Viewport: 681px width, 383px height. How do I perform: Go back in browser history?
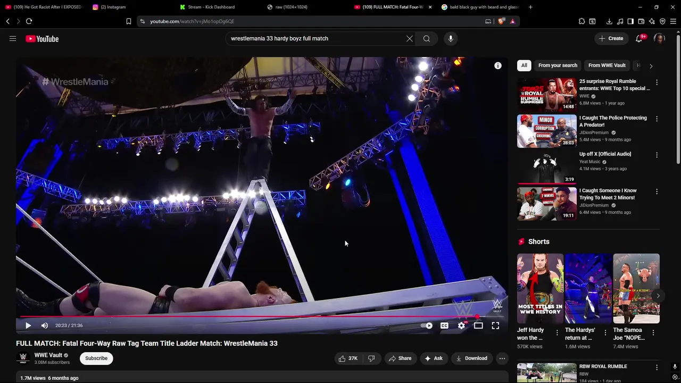[x=8, y=21]
